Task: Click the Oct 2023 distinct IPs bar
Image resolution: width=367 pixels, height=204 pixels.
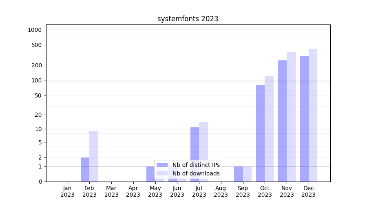Action: (260, 133)
